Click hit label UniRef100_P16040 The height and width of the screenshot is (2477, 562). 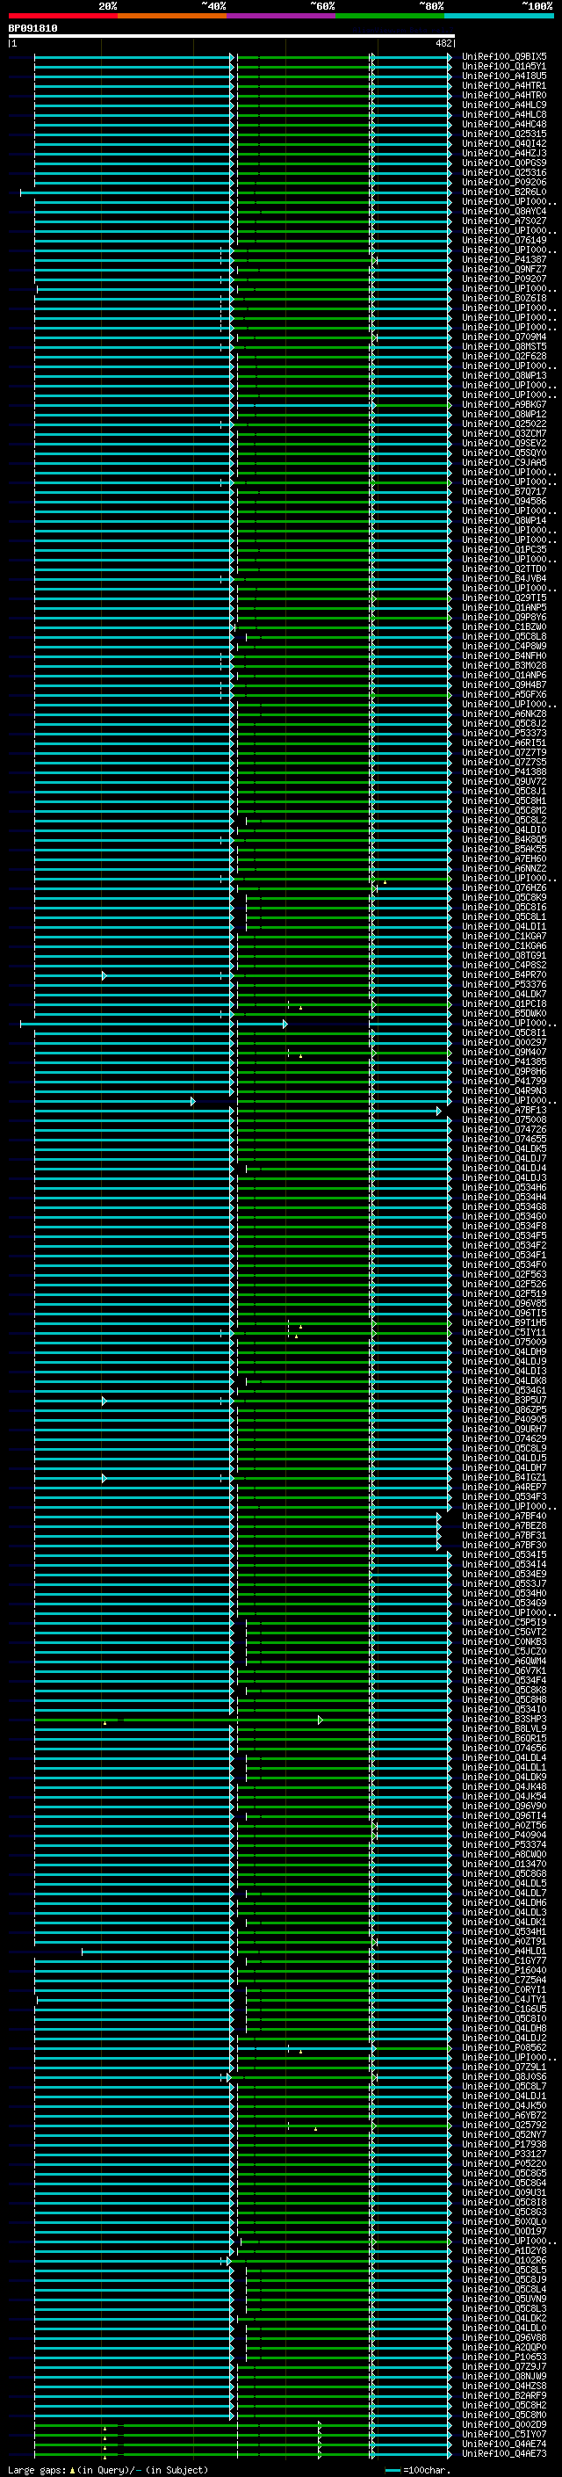pos(504,1970)
